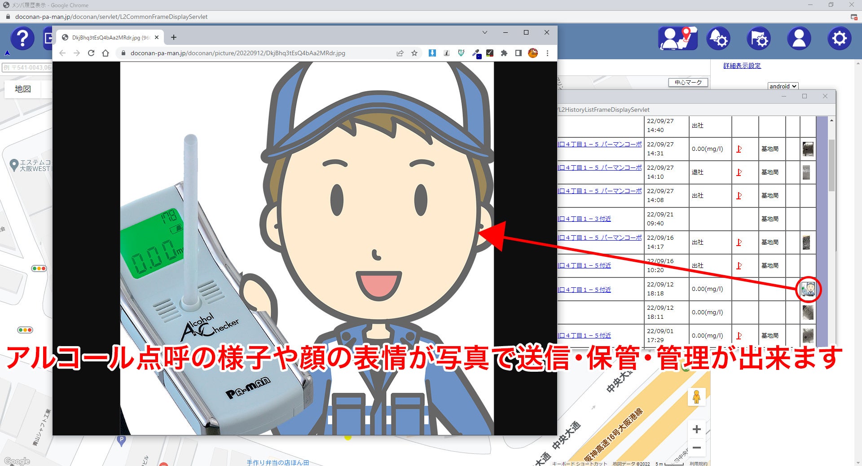Open photo thumbnail in 22/09/01 17:29 row
The height and width of the screenshot is (466, 862).
tap(808, 336)
